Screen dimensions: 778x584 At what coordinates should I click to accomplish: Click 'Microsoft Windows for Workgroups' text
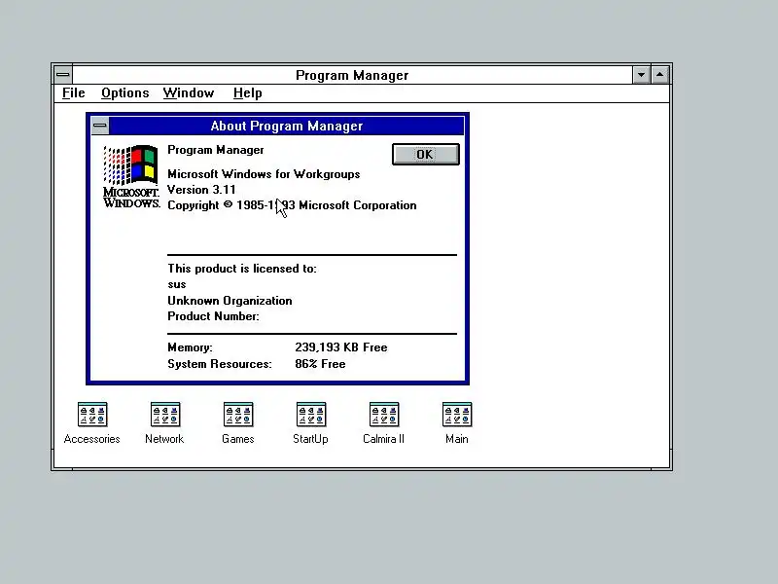pos(264,174)
